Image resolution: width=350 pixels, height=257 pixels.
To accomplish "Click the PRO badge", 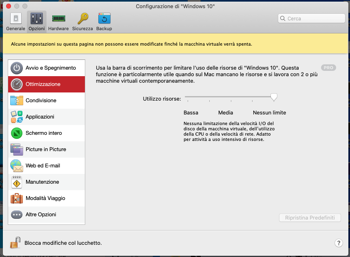I will 328,68.
